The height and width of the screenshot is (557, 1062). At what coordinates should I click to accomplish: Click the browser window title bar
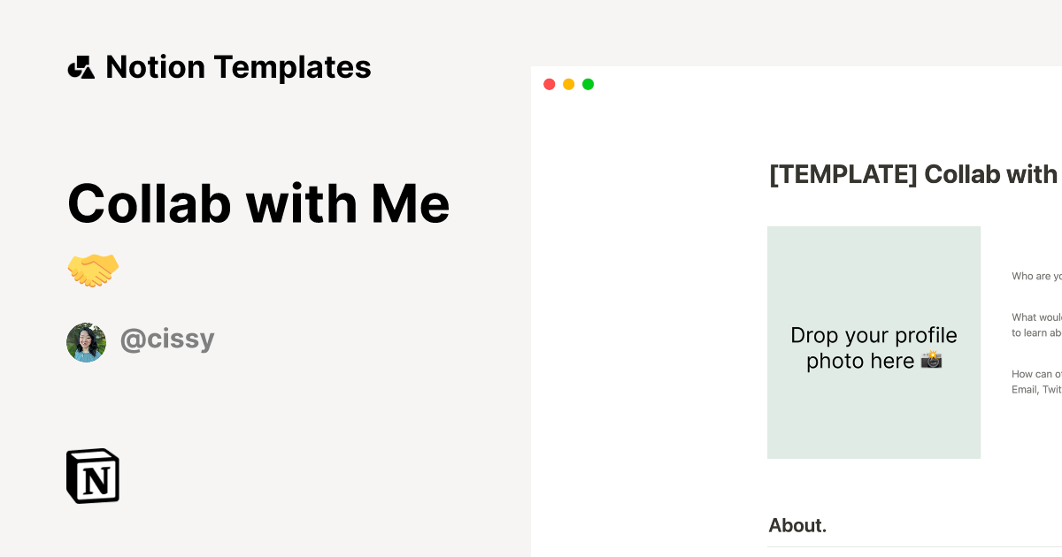coord(796,84)
